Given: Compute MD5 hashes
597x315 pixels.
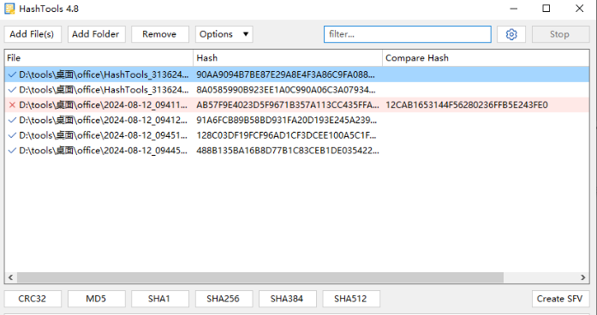Looking at the screenshot, I should (x=96, y=299).
